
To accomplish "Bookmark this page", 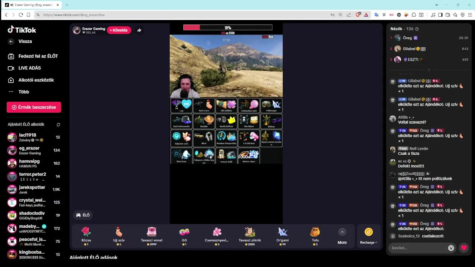I will [28, 15].
